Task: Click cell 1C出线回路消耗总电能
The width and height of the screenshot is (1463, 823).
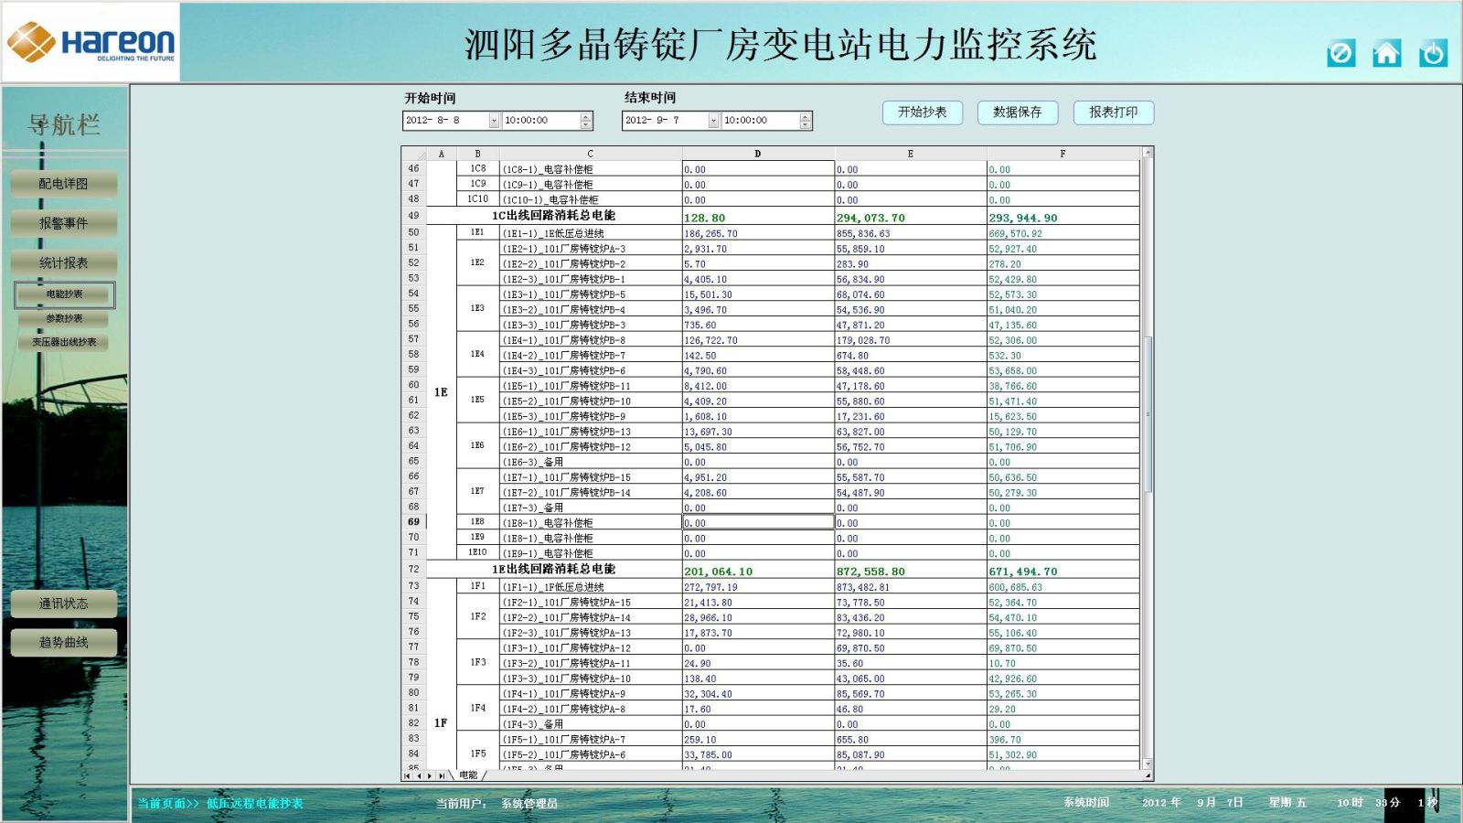Action: pos(554,216)
